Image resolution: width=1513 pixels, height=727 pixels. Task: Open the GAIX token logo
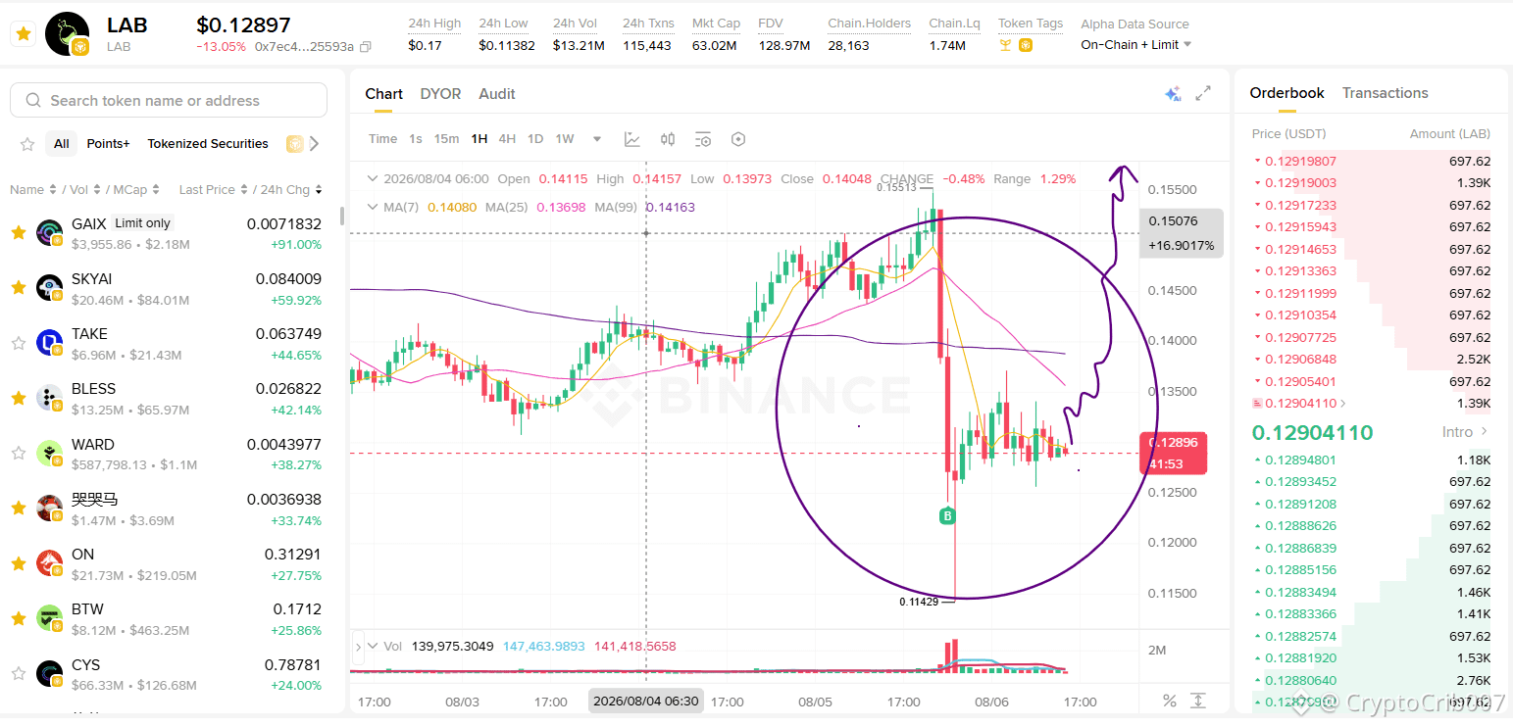(50, 233)
